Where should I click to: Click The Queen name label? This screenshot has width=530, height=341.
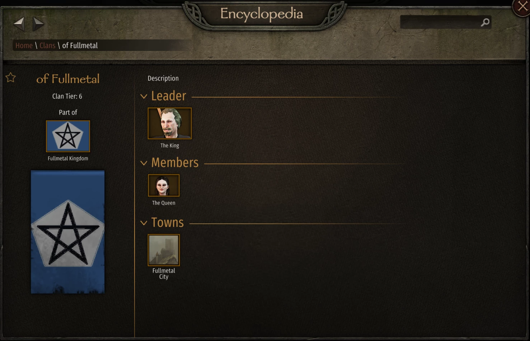pos(164,203)
